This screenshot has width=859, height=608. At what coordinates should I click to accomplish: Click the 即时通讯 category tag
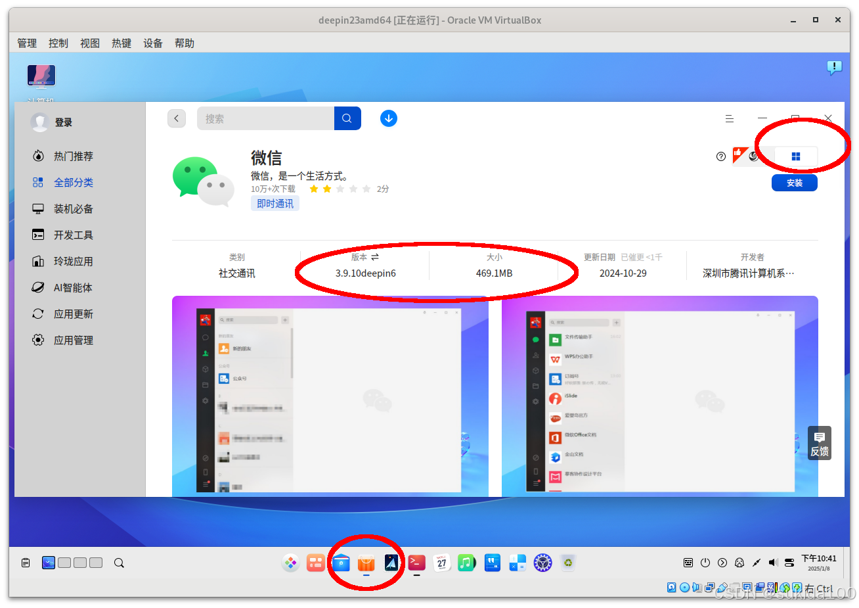(x=275, y=204)
